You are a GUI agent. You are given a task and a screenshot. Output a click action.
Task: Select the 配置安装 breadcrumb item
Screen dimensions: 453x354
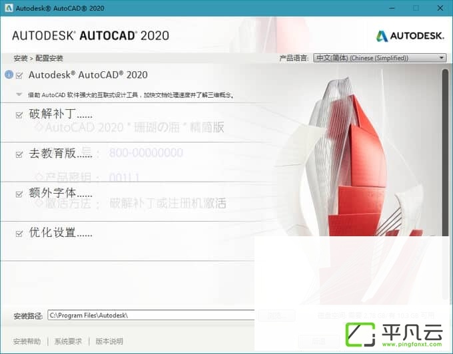point(49,59)
